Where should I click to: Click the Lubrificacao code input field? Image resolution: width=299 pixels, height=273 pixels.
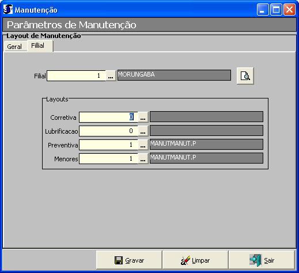tap(108, 131)
